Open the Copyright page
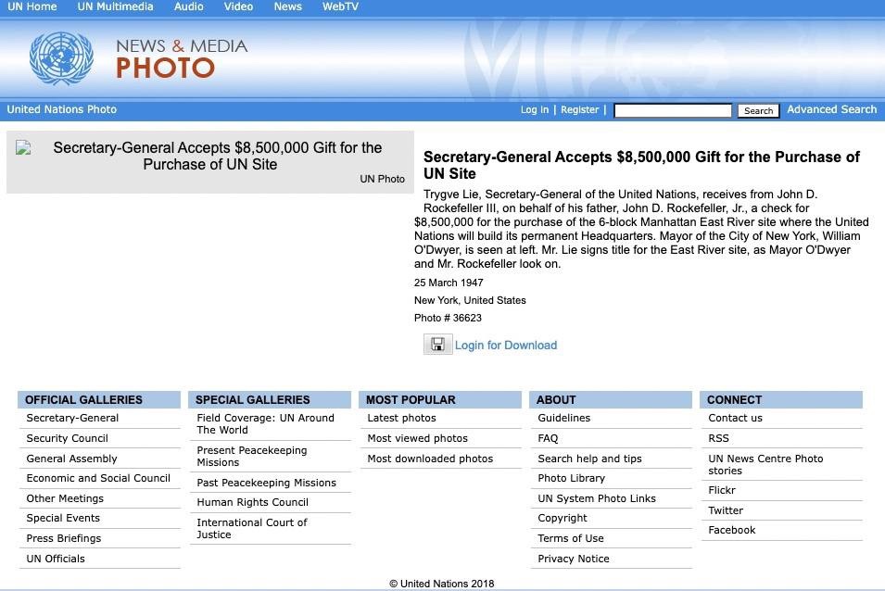The height and width of the screenshot is (591, 885). 563,518
